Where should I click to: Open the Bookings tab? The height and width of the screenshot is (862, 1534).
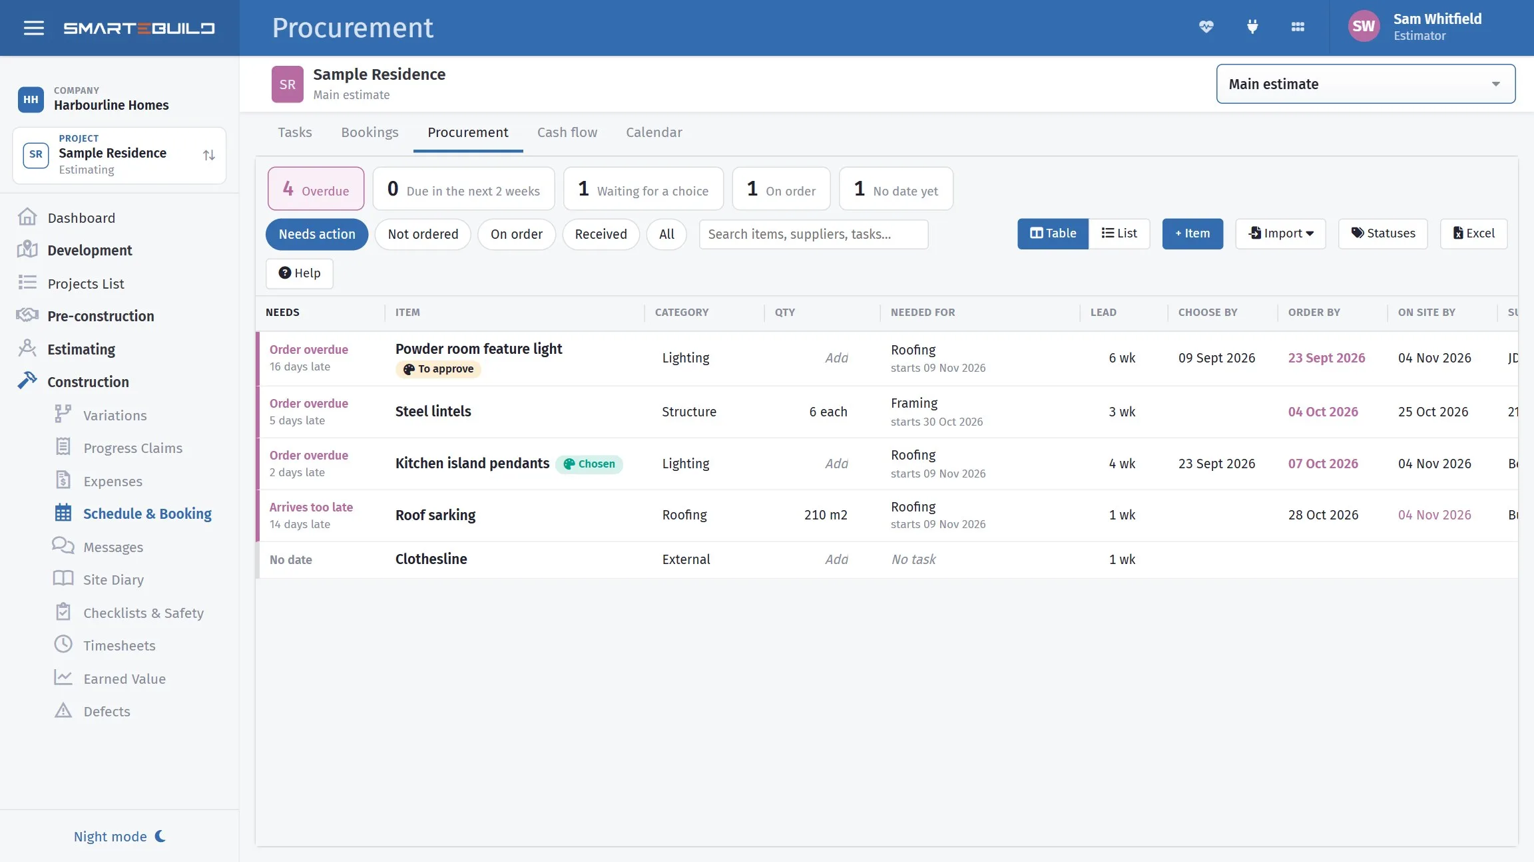[x=370, y=132]
